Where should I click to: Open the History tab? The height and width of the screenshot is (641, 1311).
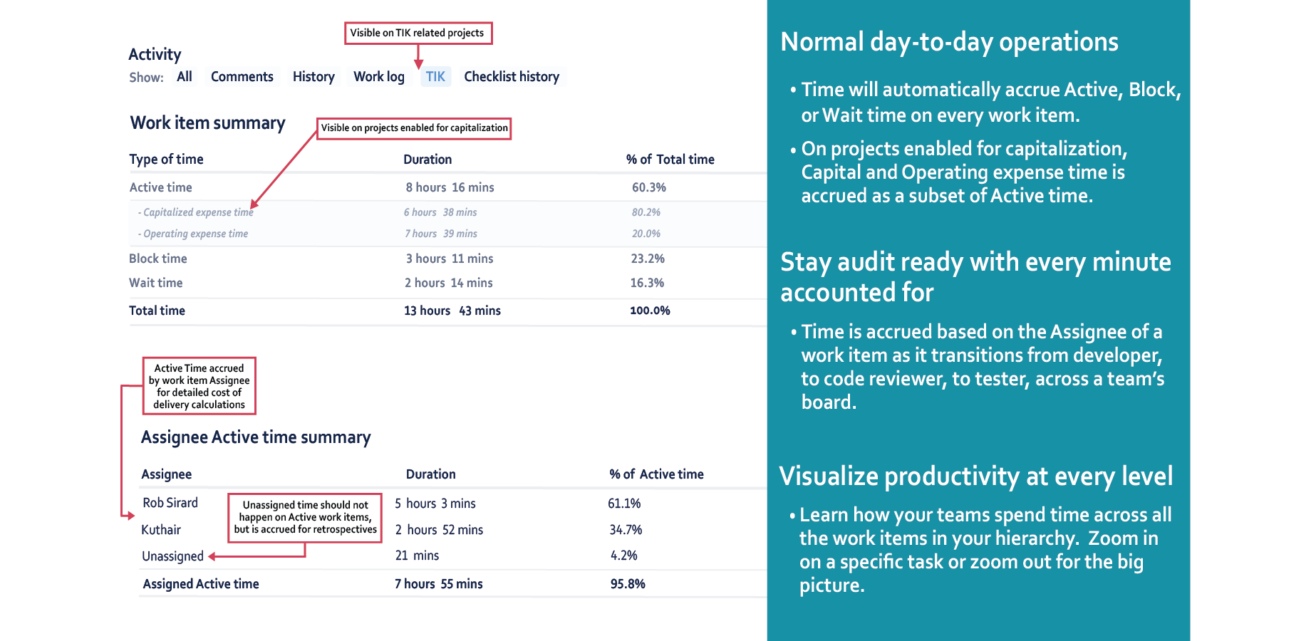coord(313,77)
